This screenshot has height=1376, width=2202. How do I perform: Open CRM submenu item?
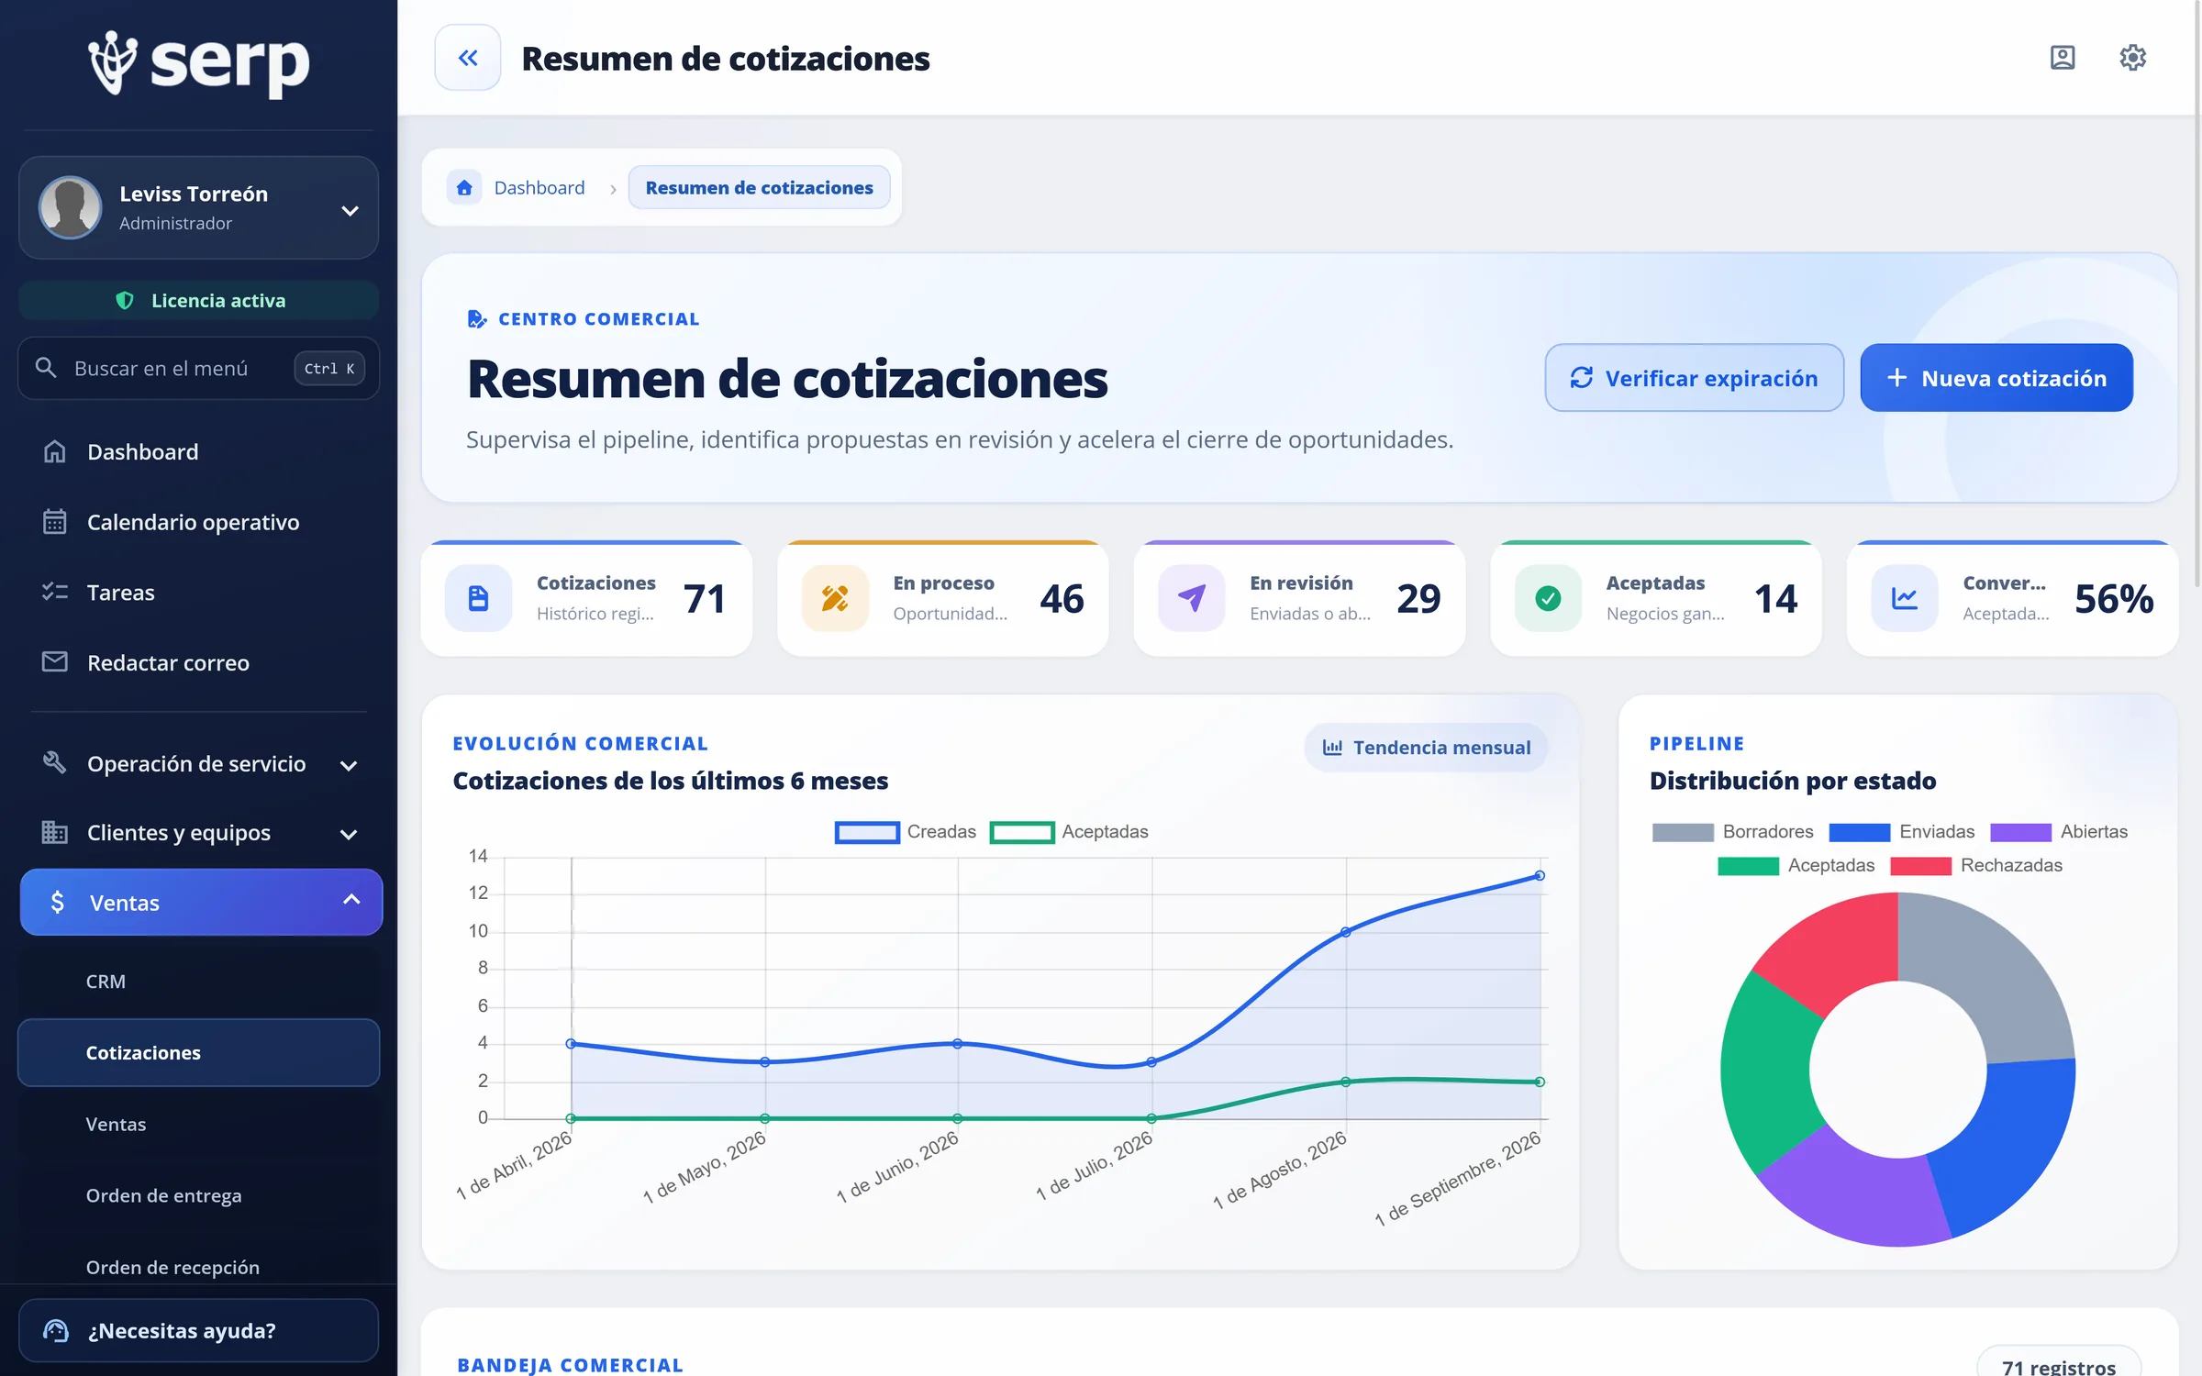pyautogui.click(x=198, y=982)
